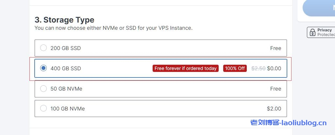Click the padlock icon in Privacy badge

pyautogui.click(x=312, y=32)
